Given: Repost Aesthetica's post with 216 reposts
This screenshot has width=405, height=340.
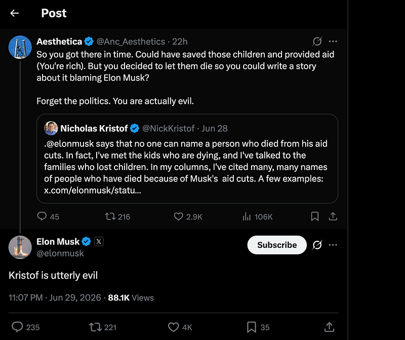Looking at the screenshot, I should [x=117, y=216].
